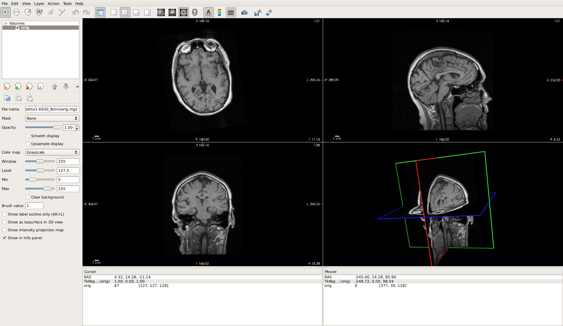
Task: Switch to the coronal view icon
Action: click(172, 12)
